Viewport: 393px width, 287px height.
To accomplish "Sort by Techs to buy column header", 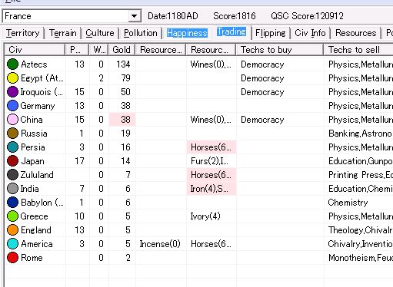I will [279, 50].
